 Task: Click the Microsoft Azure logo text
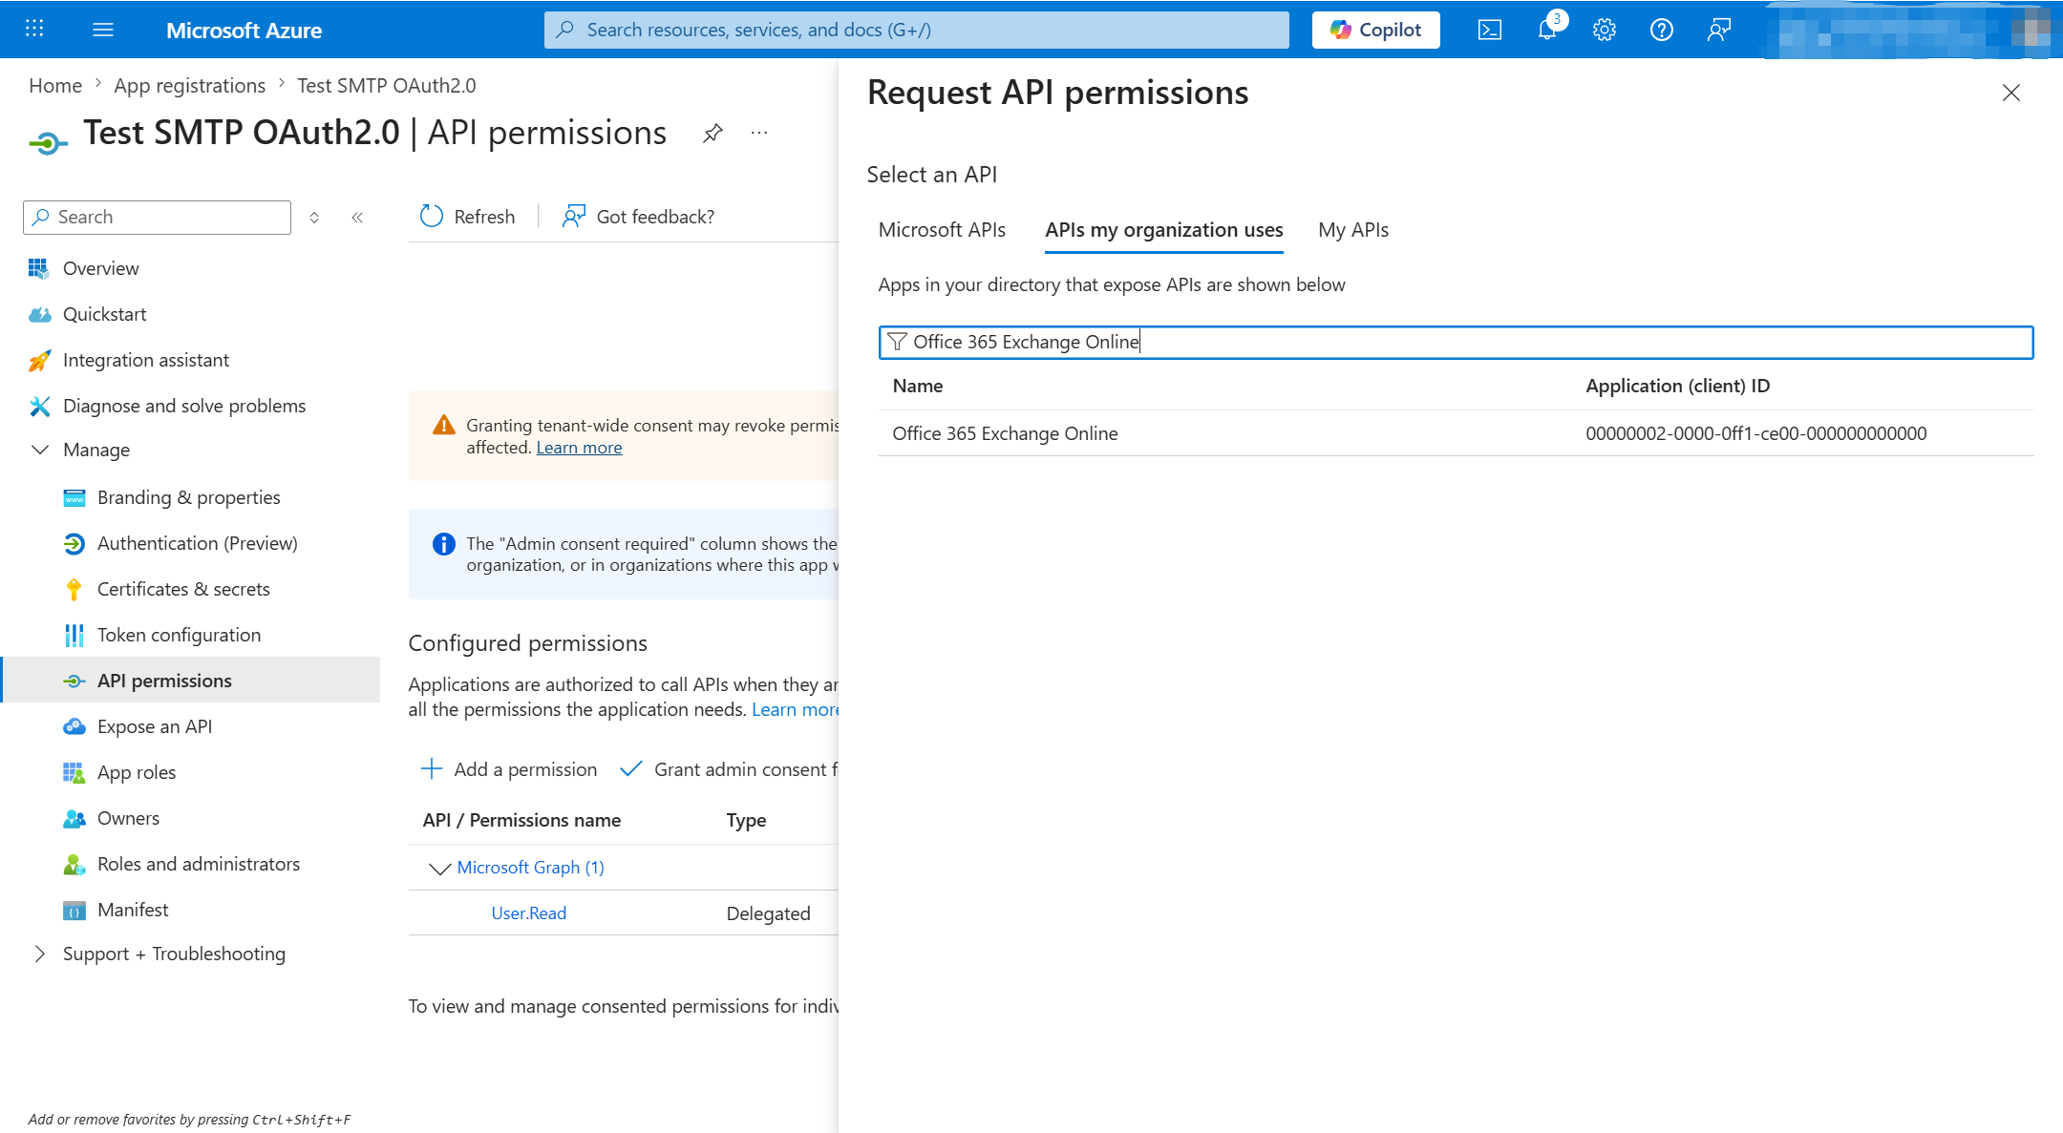244,31
